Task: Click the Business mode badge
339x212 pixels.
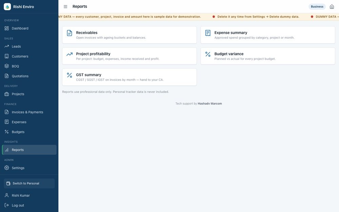Action: tap(317, 7)
